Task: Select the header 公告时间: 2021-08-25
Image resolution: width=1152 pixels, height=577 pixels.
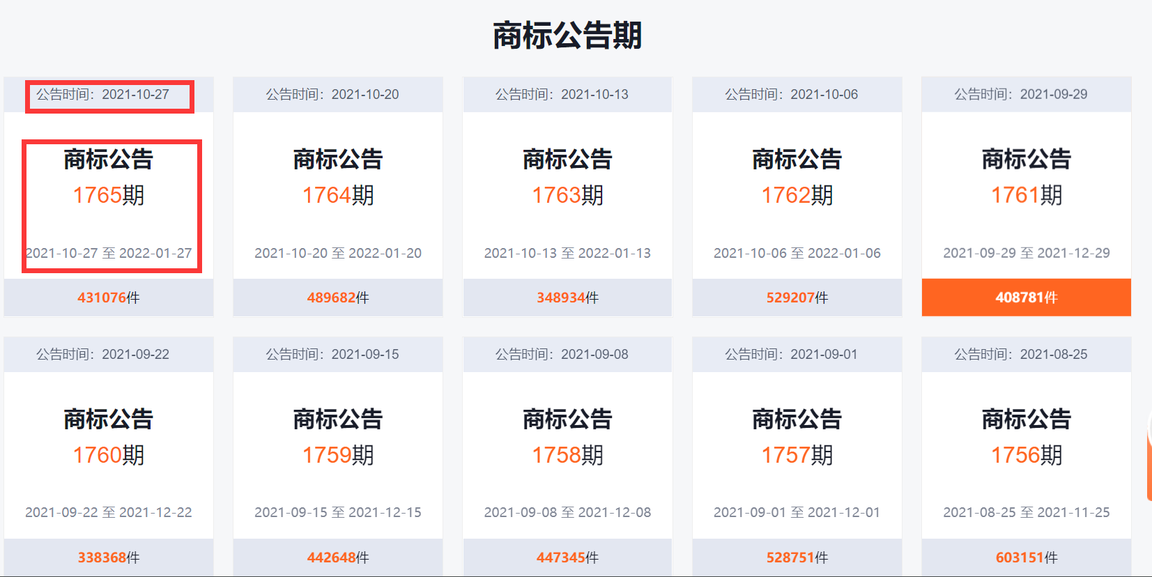Action: (x=1027, y=355)
